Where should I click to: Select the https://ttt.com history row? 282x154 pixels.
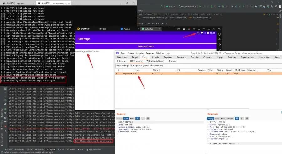point(199,74)
